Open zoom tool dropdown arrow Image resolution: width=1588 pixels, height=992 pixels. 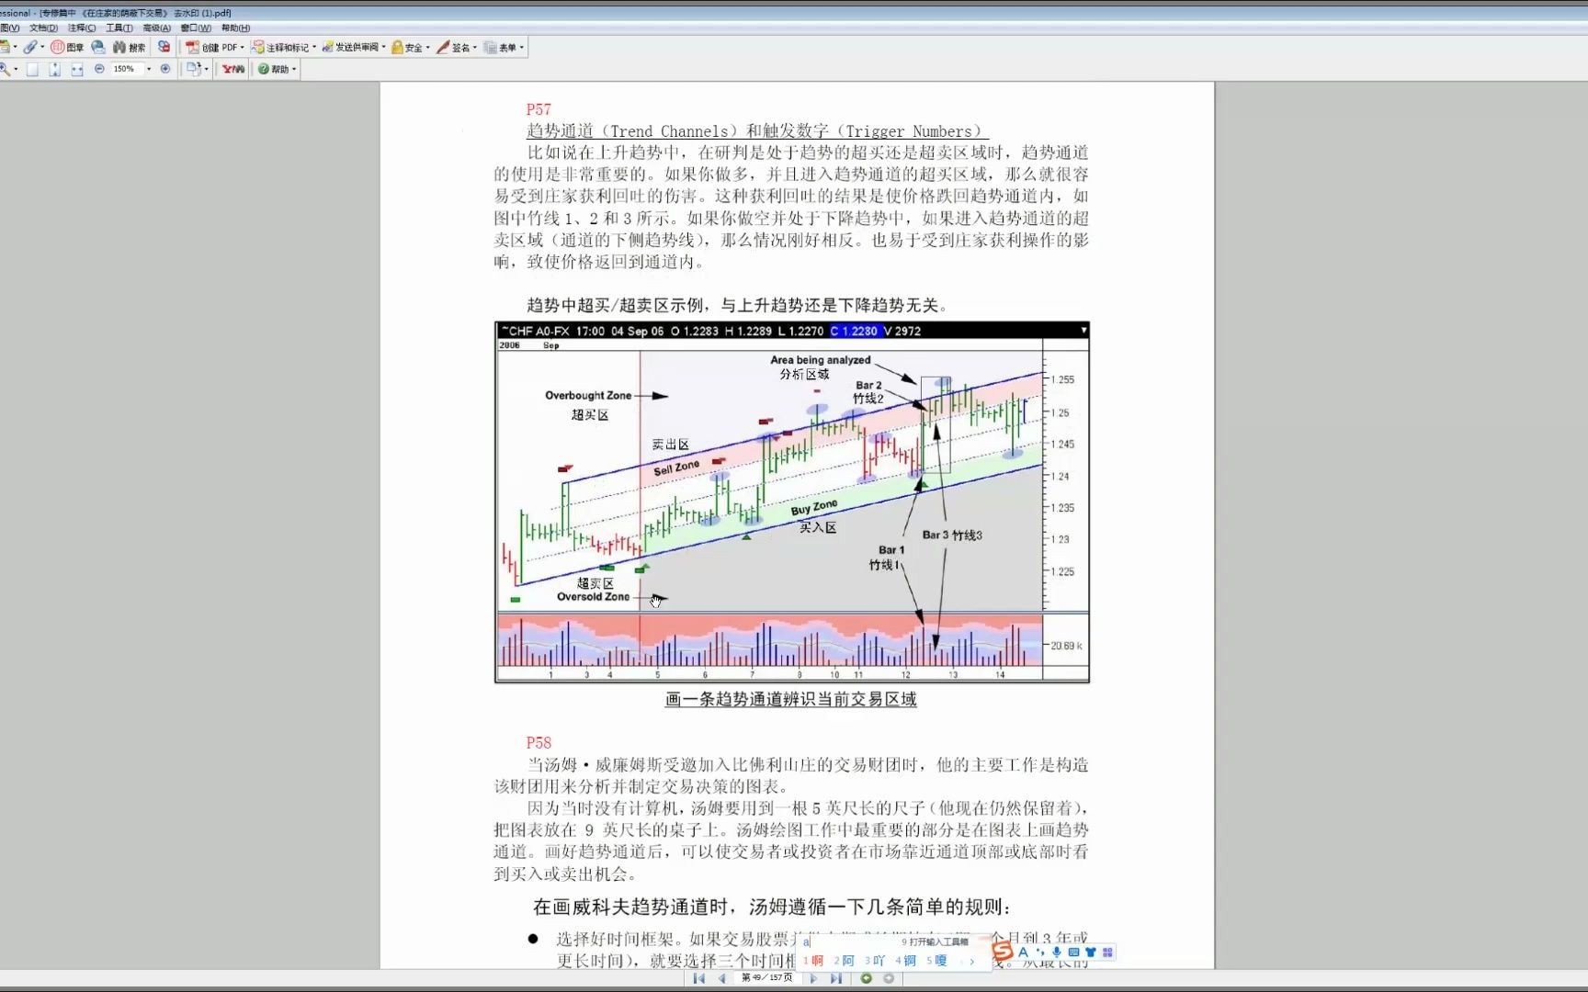(16, 69)
